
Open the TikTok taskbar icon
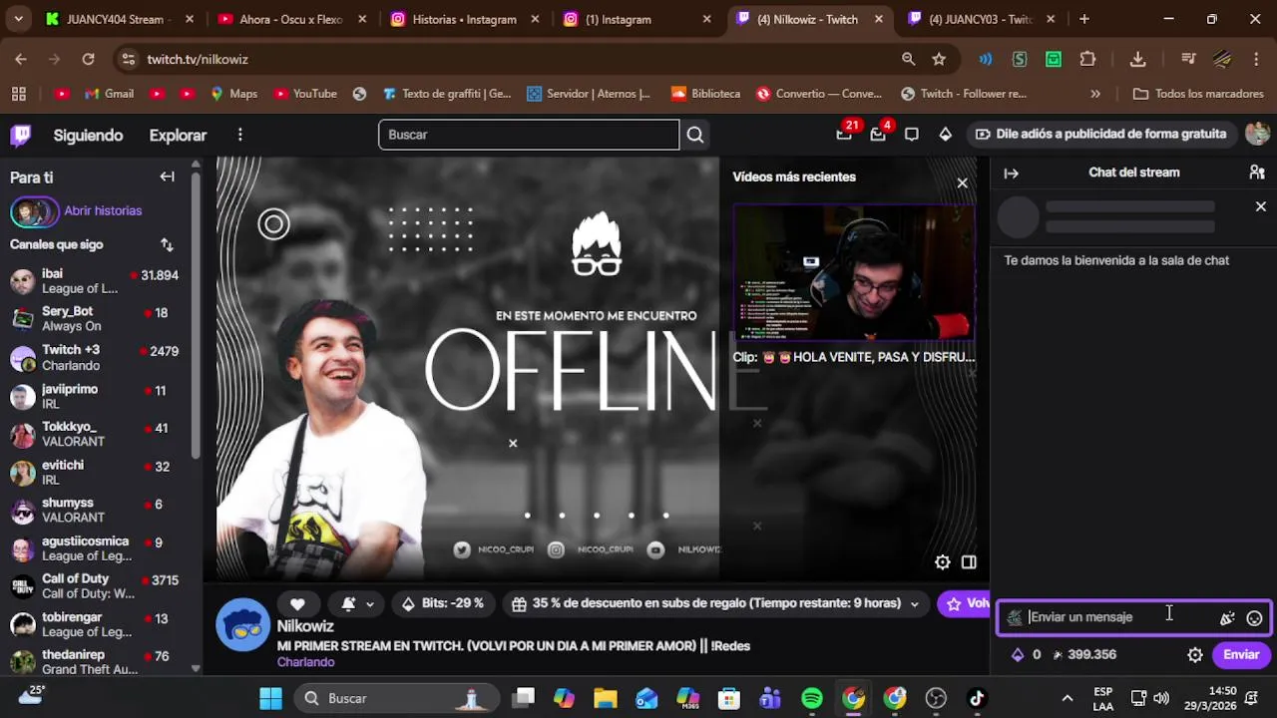click(x=977, y=698)
